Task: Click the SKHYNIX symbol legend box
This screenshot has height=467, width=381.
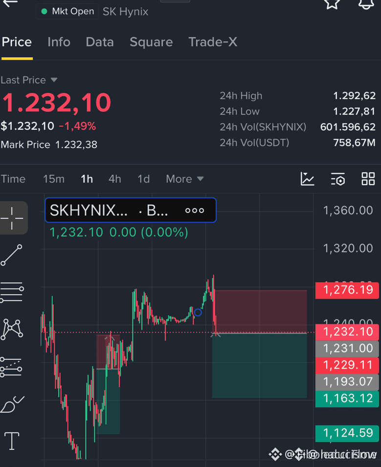Action: (131, 210)
